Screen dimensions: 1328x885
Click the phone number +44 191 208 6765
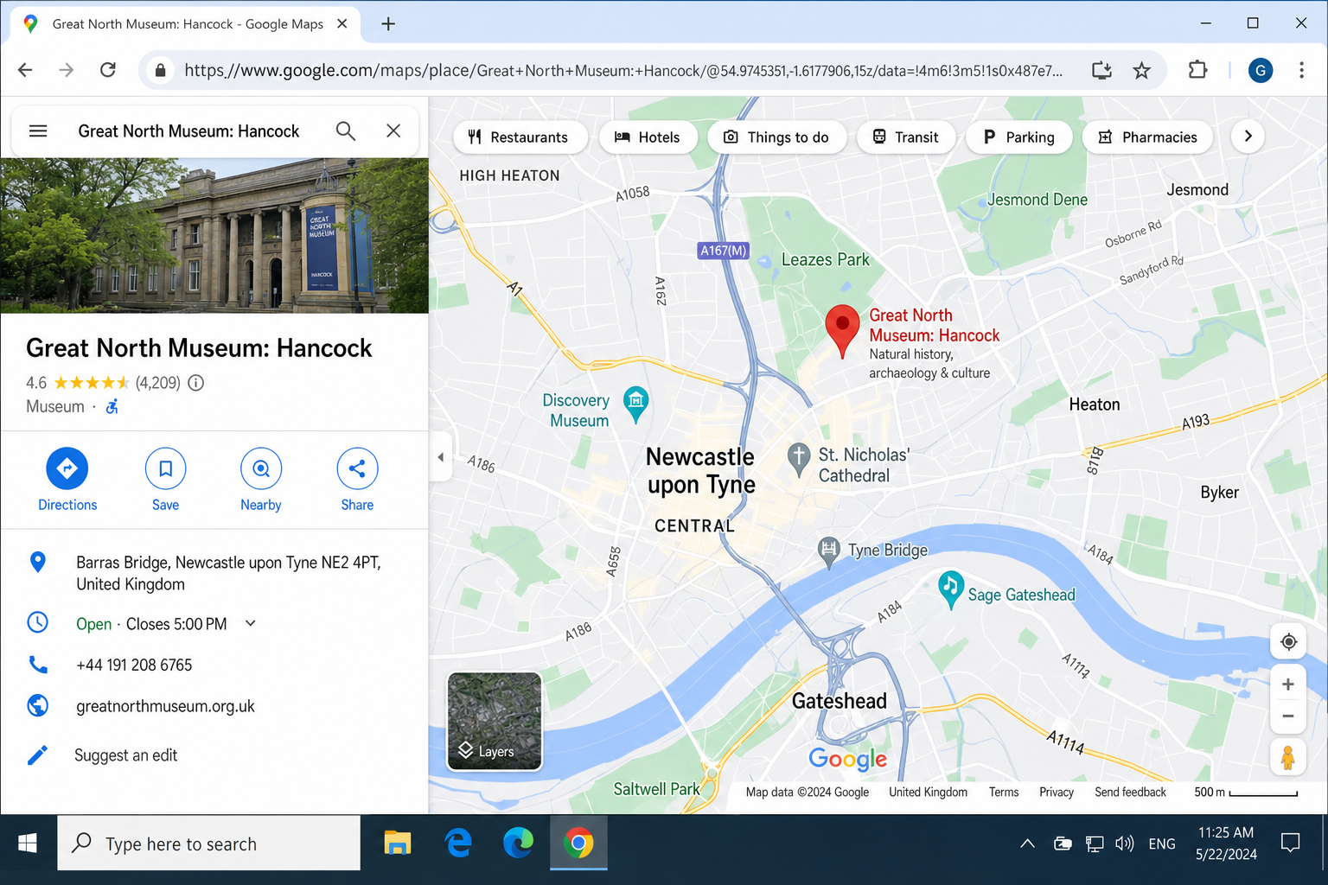(x=134, y=665)
